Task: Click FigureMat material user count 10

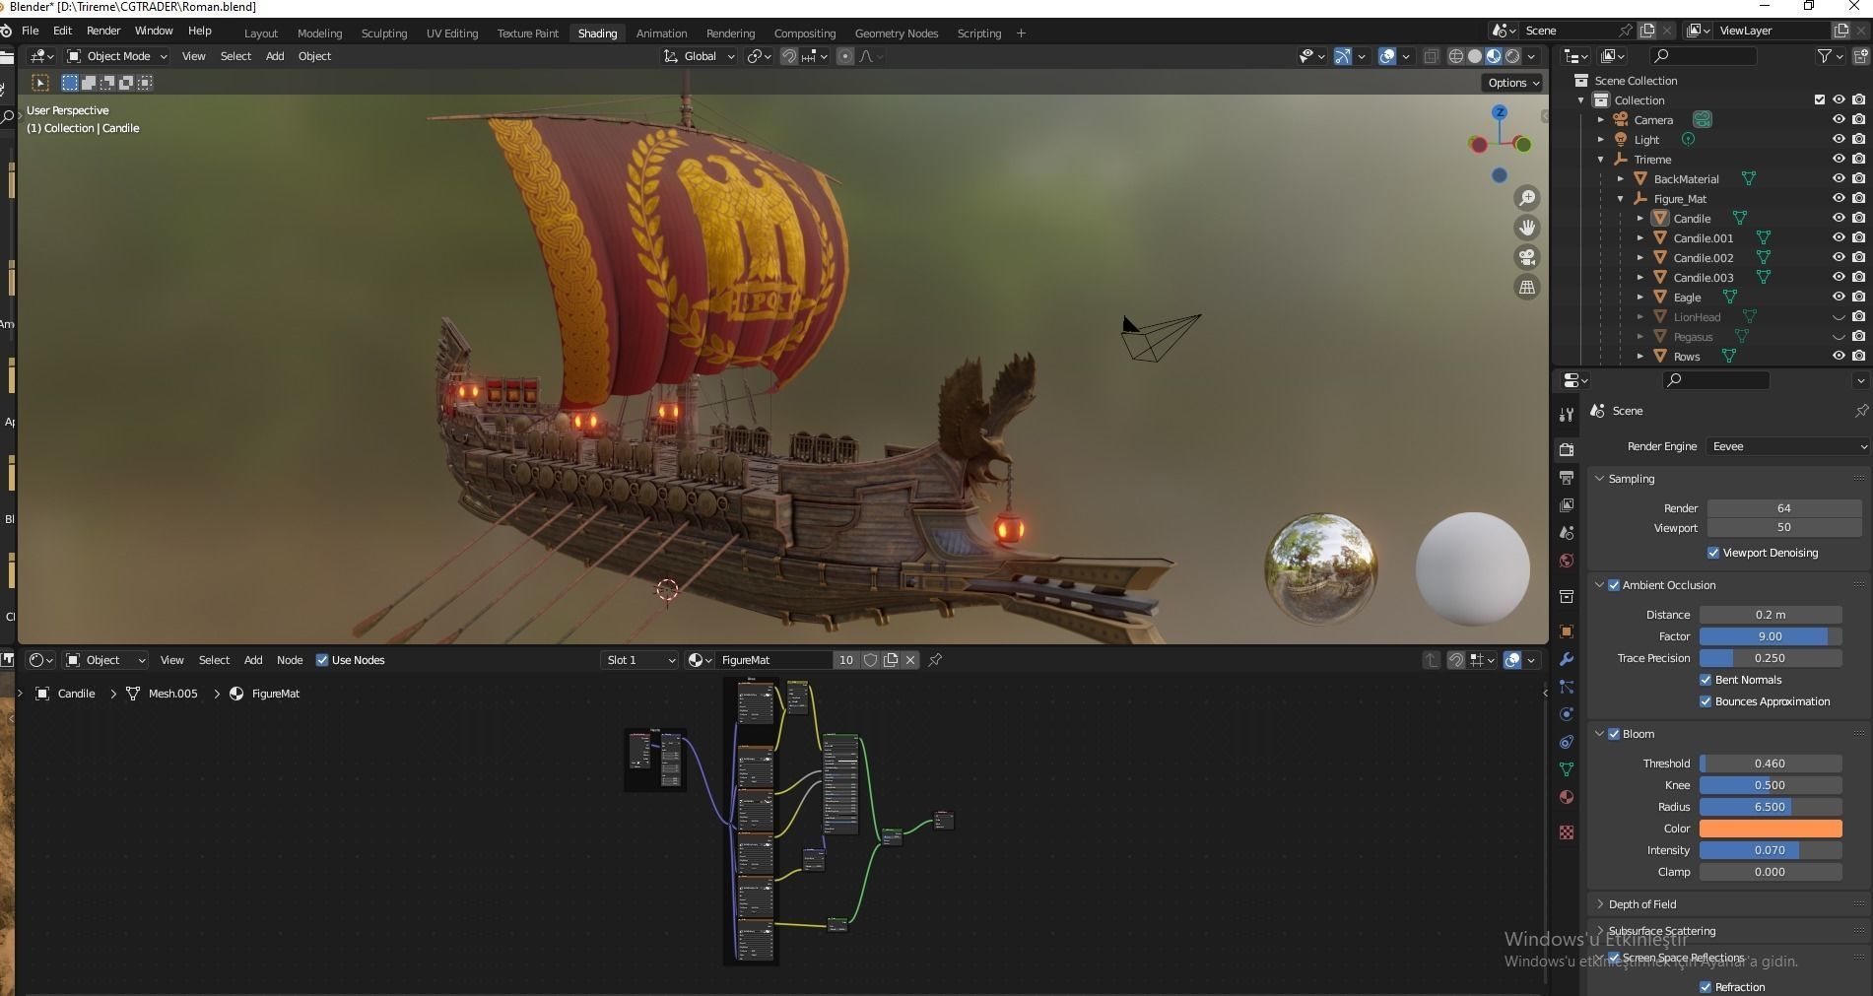Action: coord(845,660)
